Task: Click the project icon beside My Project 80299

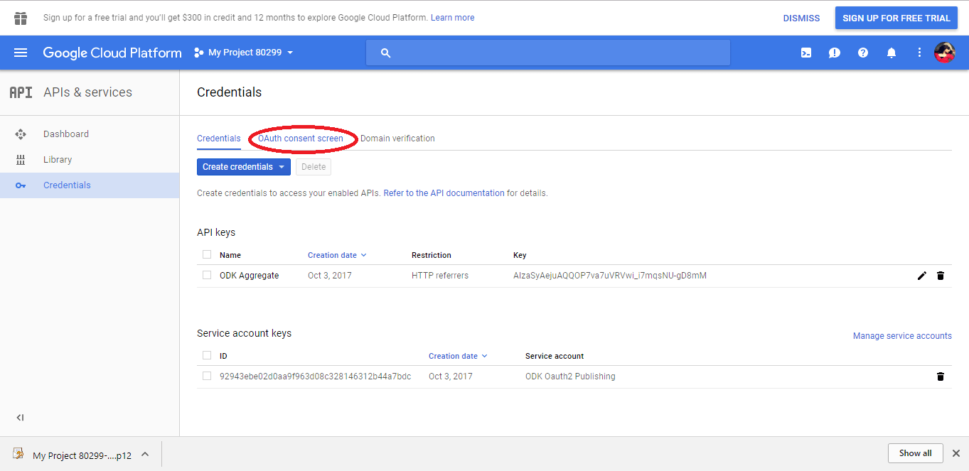Action: (x=198, y=53)
